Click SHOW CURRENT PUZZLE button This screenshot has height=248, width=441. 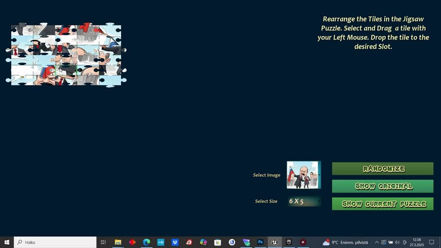(382, 204)
